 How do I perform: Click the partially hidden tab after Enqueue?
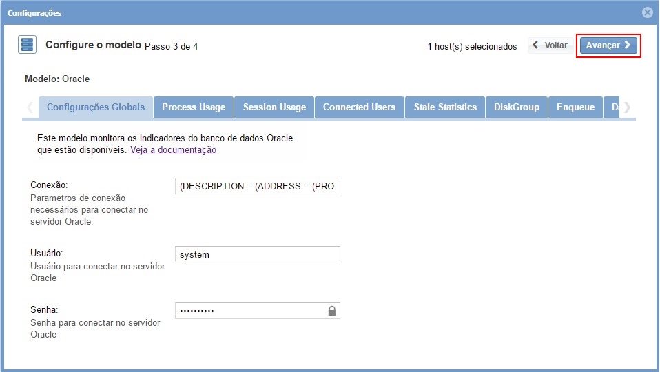click(612, 107)
